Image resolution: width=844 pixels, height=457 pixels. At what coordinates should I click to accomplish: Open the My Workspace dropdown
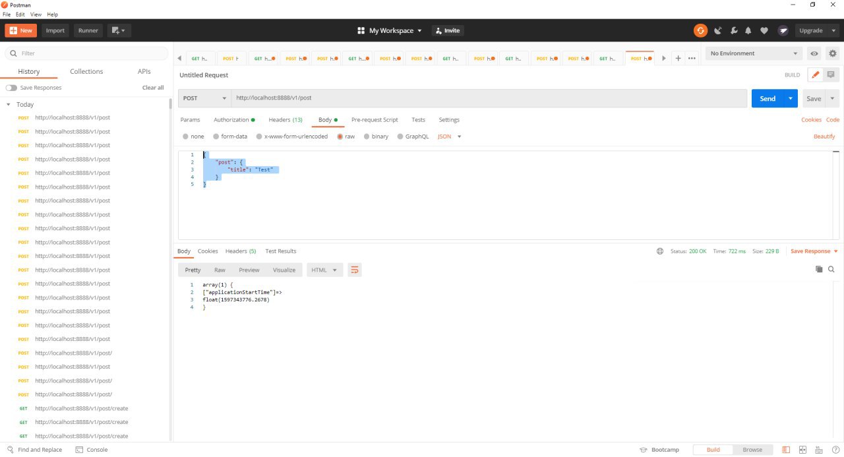tap(389, 30)
